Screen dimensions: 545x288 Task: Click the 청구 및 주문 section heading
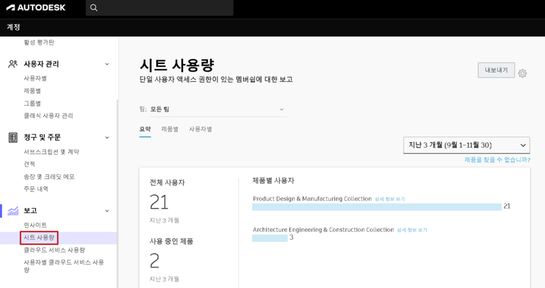click(x=42, y=138)
